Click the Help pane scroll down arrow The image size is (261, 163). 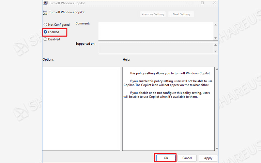(x=217, y=149)
